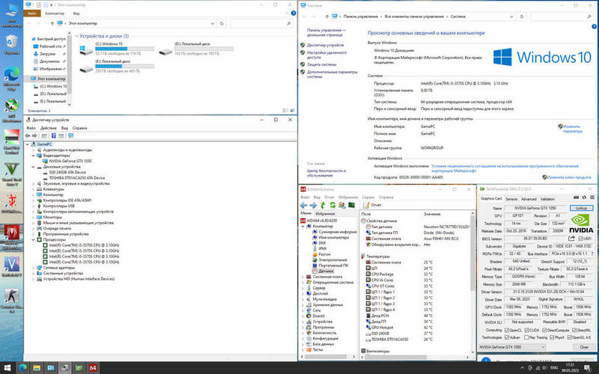Click the System window search input field

tap(562, 16)
